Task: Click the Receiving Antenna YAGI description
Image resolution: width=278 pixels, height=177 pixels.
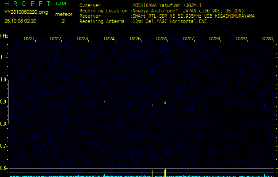Action: [169, 21]
